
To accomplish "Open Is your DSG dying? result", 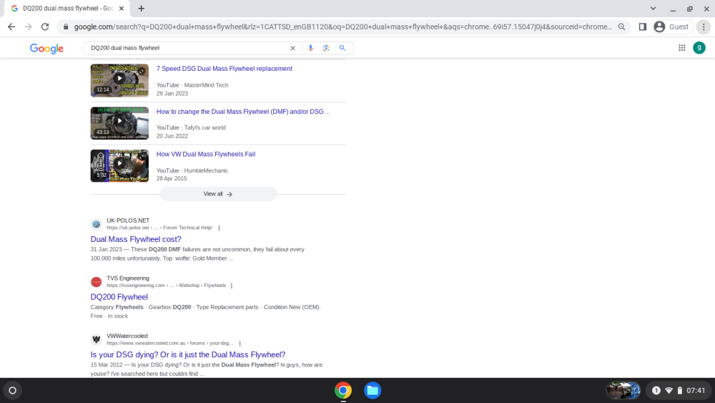I will click(188, 354).
